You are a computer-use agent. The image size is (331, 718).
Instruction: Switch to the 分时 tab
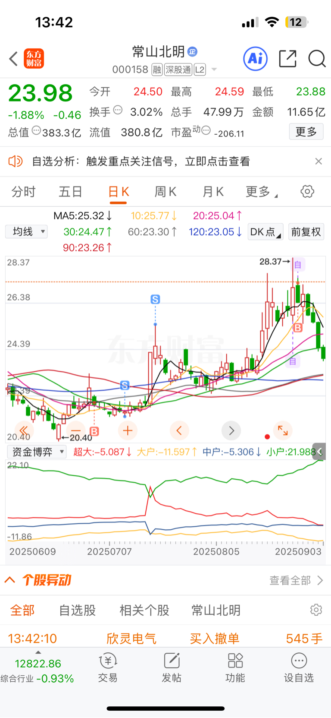click(x=23, y=191)
